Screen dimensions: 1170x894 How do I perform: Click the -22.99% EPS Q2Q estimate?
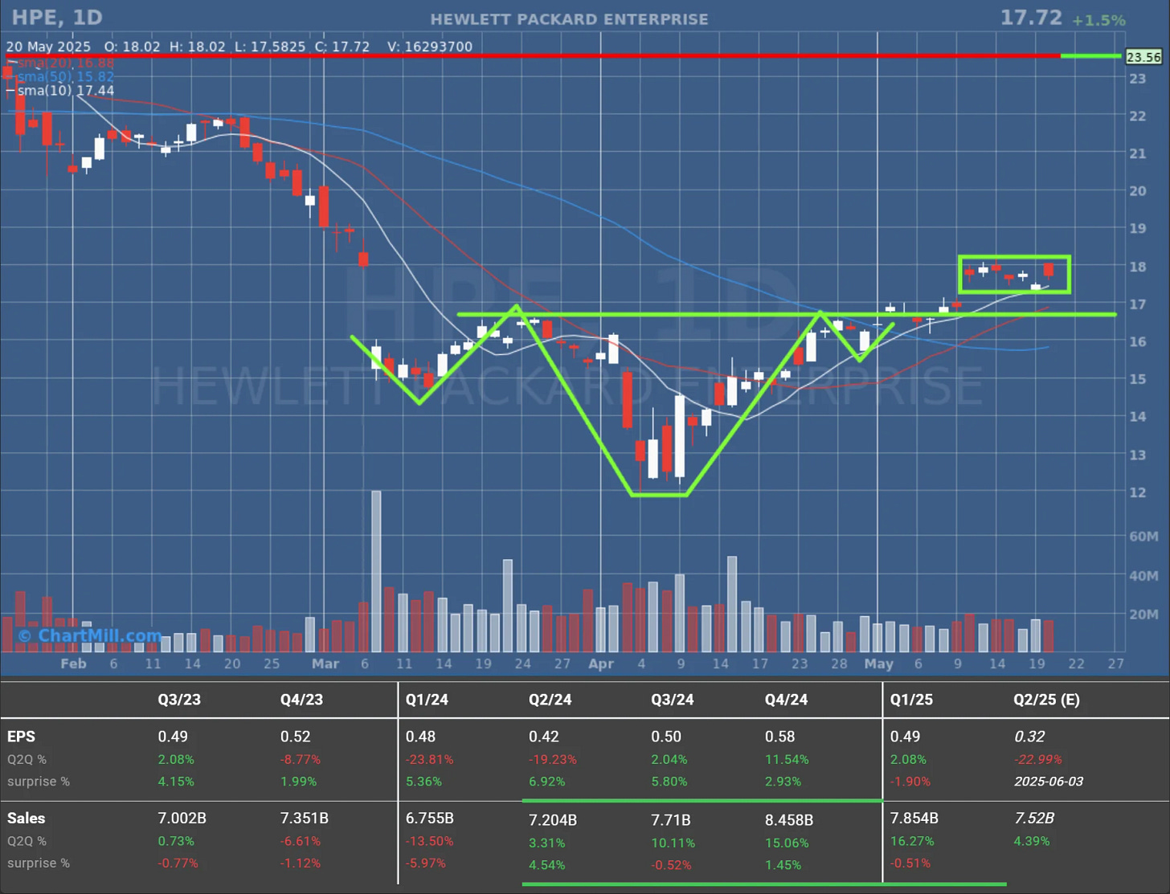(x=1038, y=760)
